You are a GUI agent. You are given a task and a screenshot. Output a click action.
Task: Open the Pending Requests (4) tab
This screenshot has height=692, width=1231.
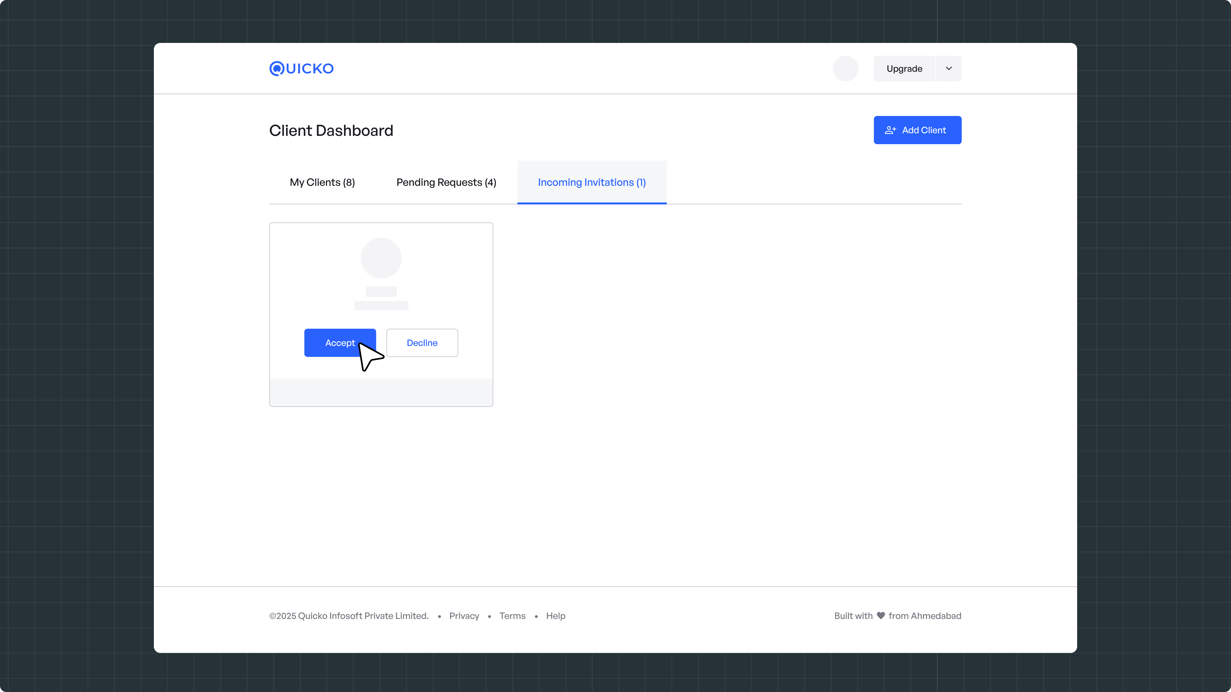[446, 182]
